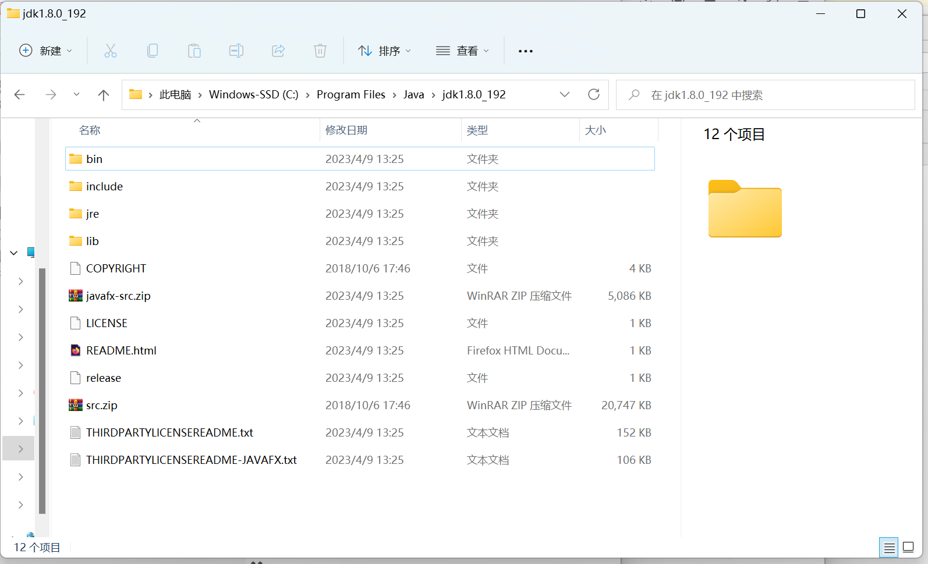Select THIRDPARTYLICENSEREADME-JAVAFX.txt file
This screenshot has height=564, width=928.
pos(360,460)
